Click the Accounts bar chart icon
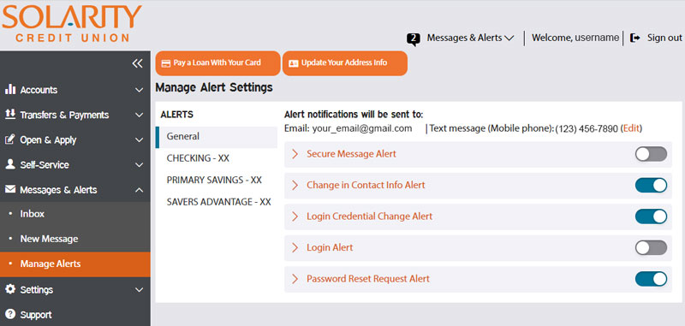The width and height of the screenshot is (685, 326). [x=10, y=90]
